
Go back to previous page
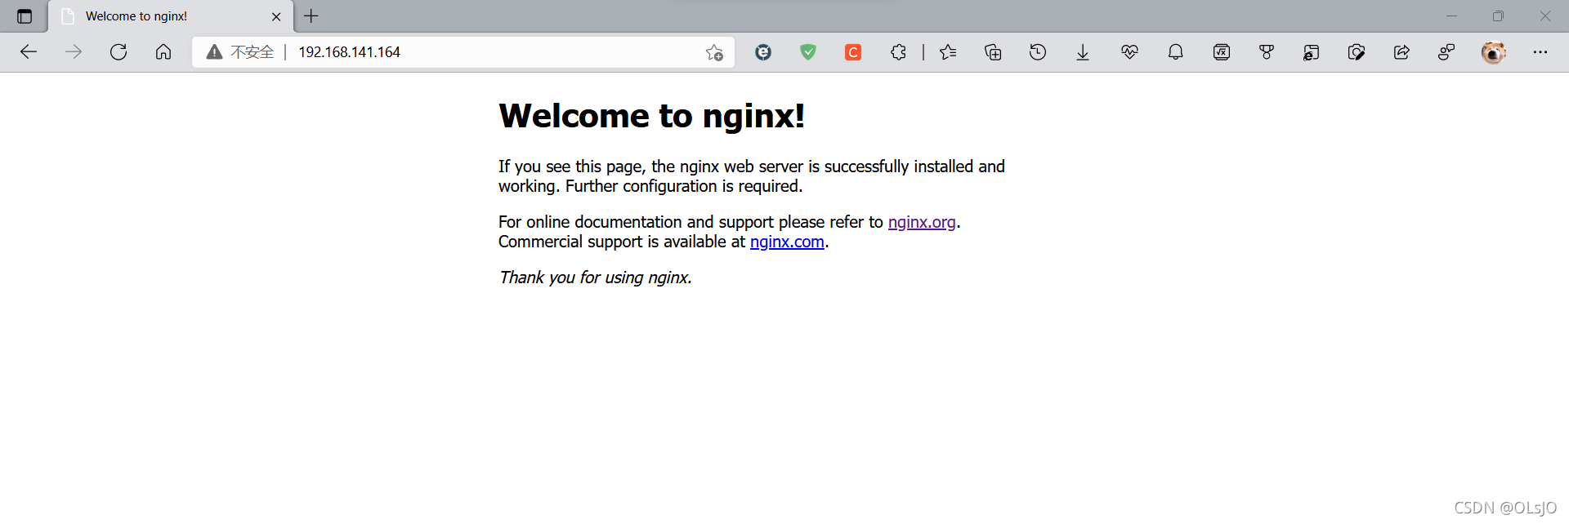29,52
